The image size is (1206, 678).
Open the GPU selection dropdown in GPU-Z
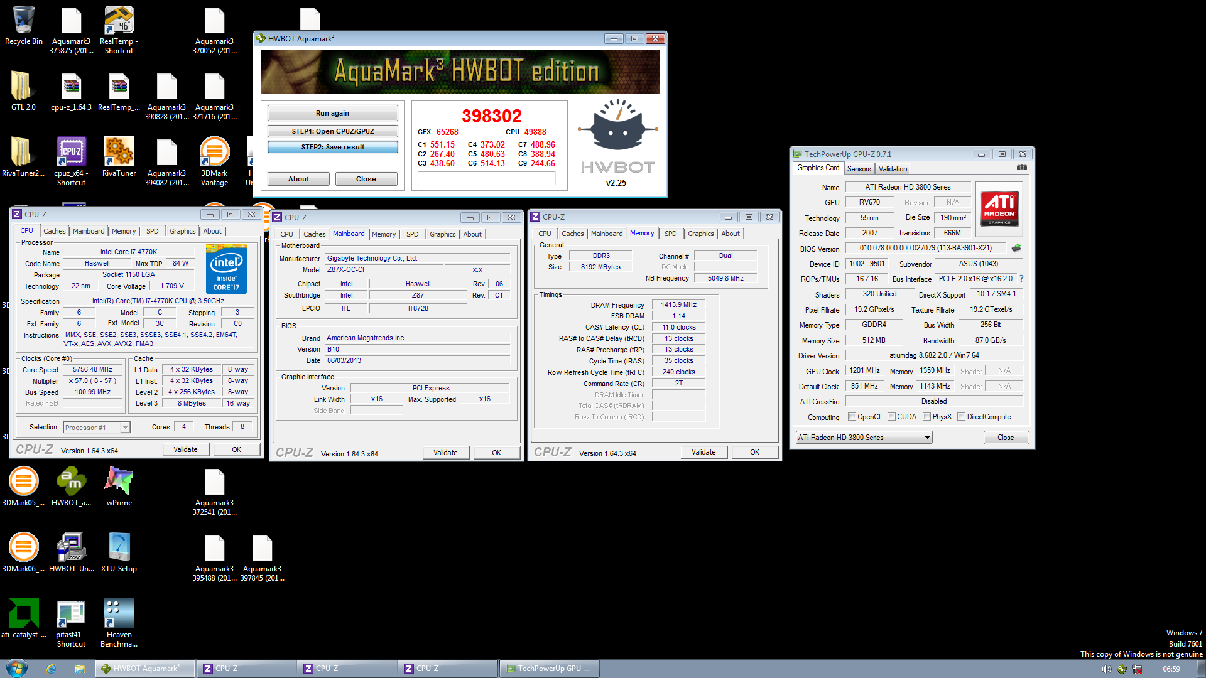click(x=864, y=438)
